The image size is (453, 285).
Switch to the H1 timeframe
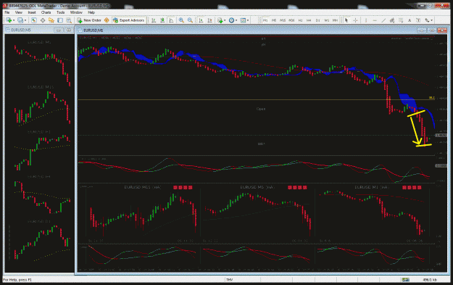coord(300,20)
